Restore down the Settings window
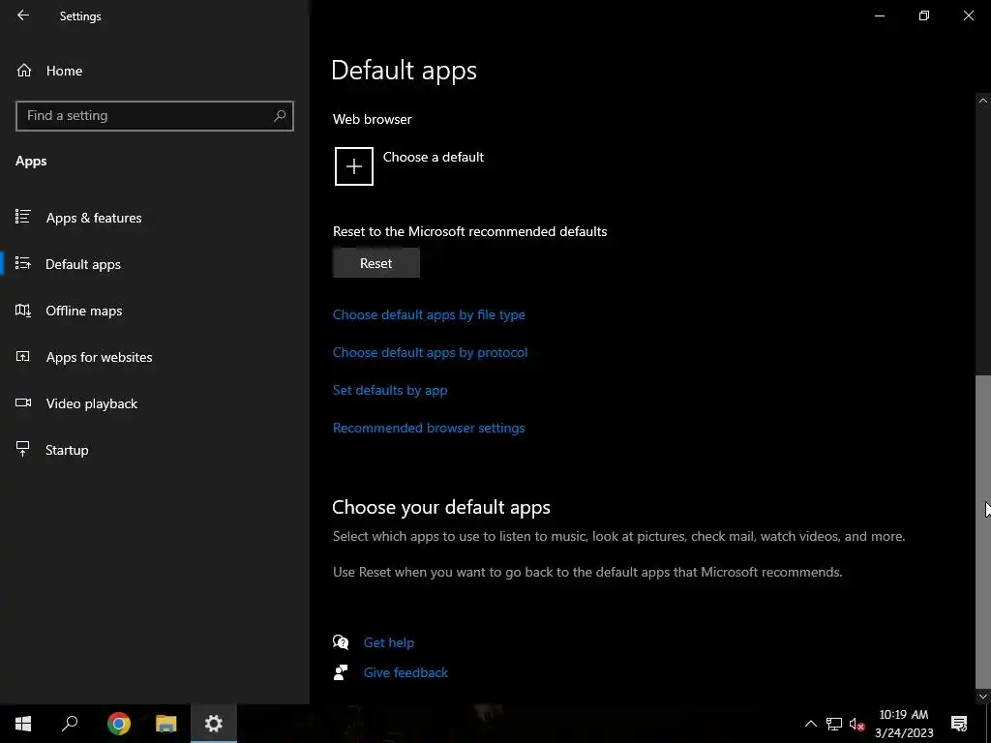The height and width of the screenshot is (743, 991). (x=924, y=15)
